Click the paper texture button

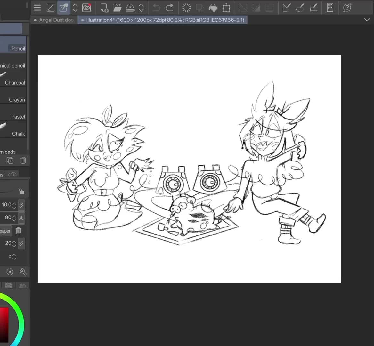tap(5, 231)
